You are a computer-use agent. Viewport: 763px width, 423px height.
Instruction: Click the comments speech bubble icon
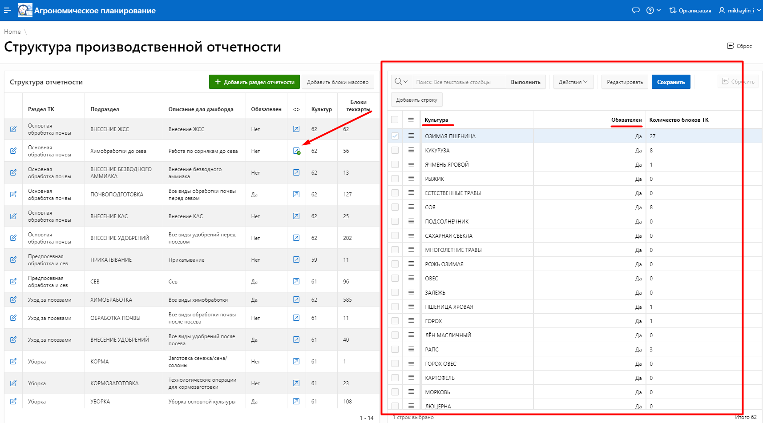tap(636, 10)
